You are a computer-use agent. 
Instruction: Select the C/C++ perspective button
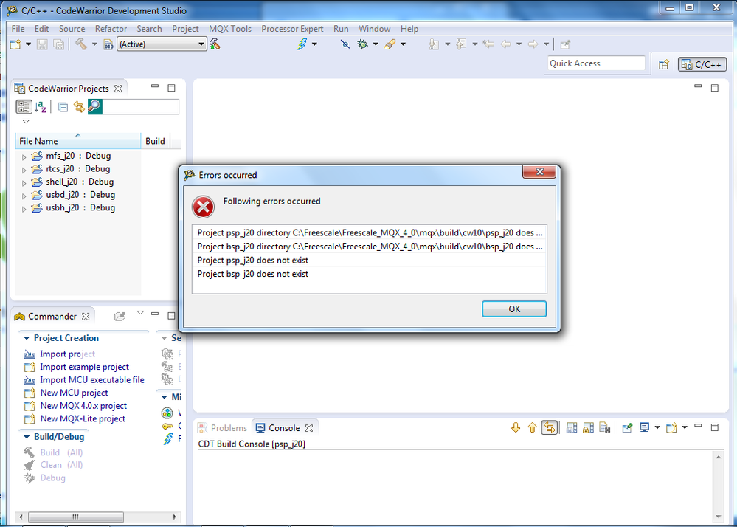click(702, 64)
